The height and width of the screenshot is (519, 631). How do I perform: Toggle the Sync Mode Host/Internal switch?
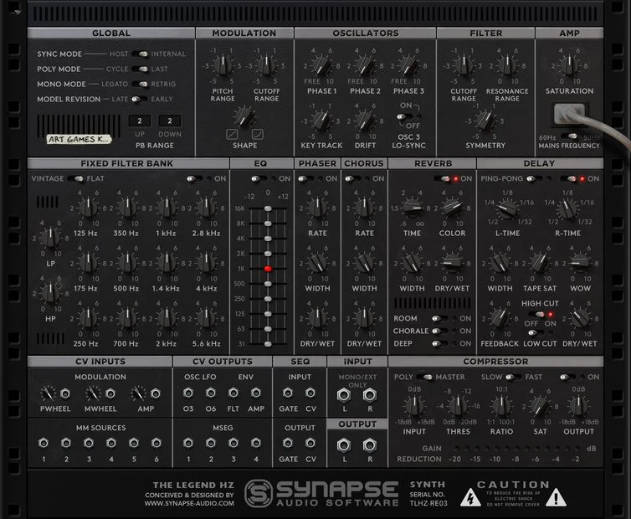[x=140, y=54]
